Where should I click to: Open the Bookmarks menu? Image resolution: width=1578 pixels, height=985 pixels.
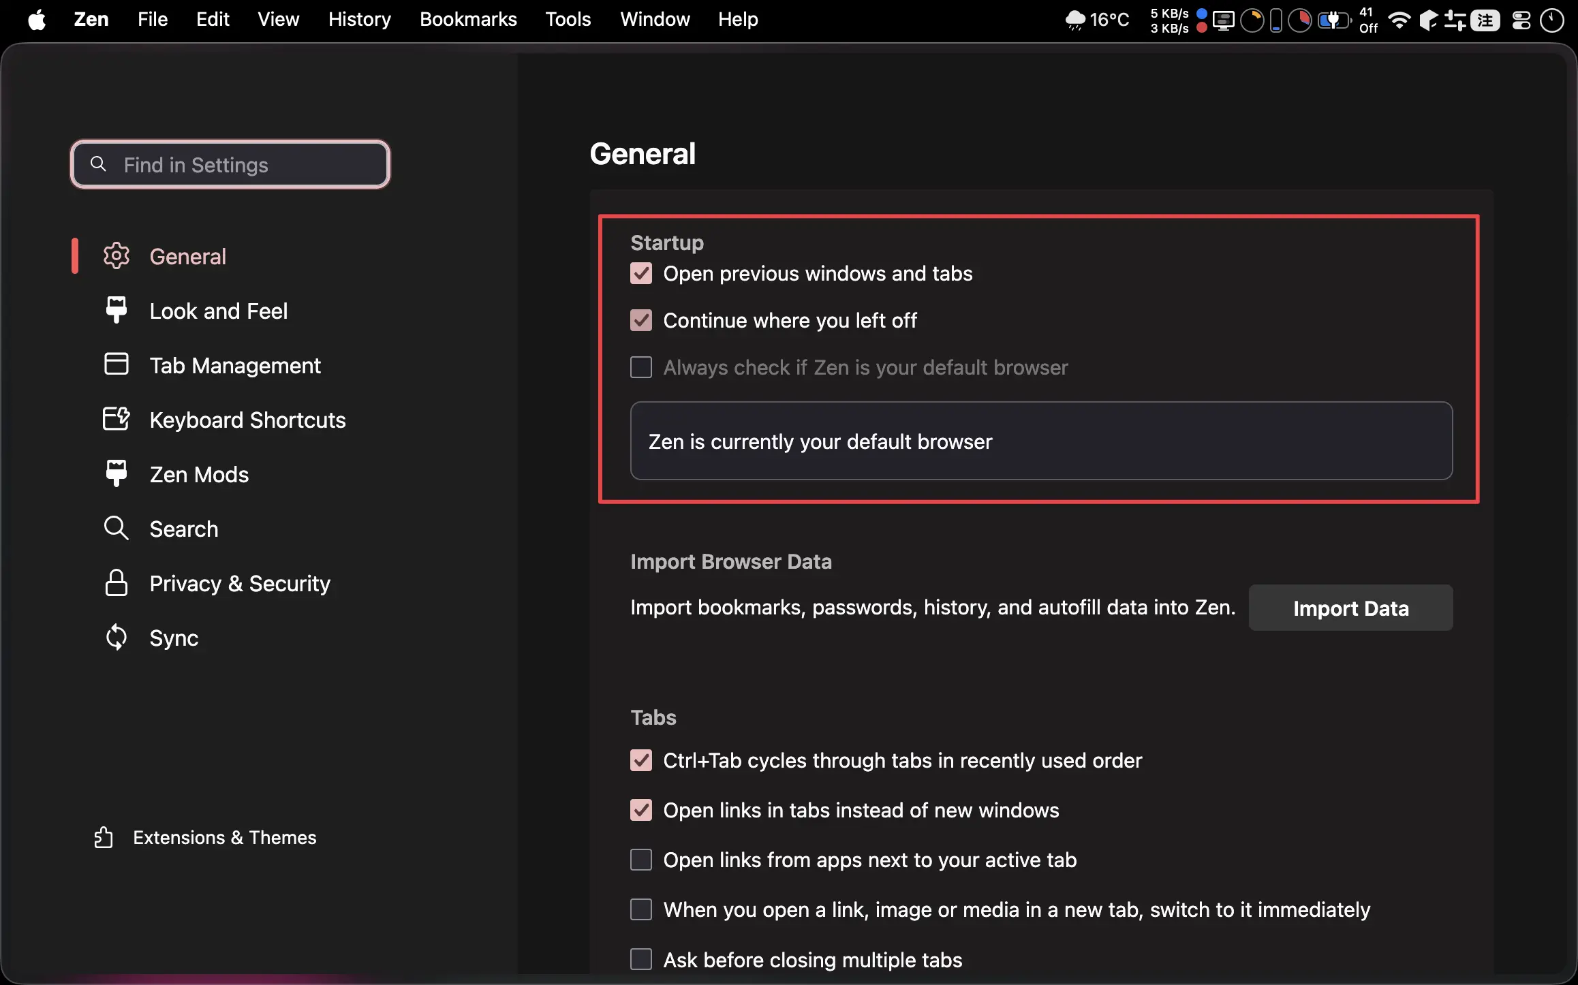[468, 19]
